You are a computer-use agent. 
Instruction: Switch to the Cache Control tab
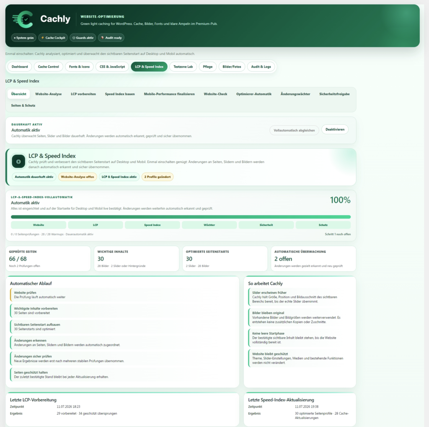tap(49, 67)
